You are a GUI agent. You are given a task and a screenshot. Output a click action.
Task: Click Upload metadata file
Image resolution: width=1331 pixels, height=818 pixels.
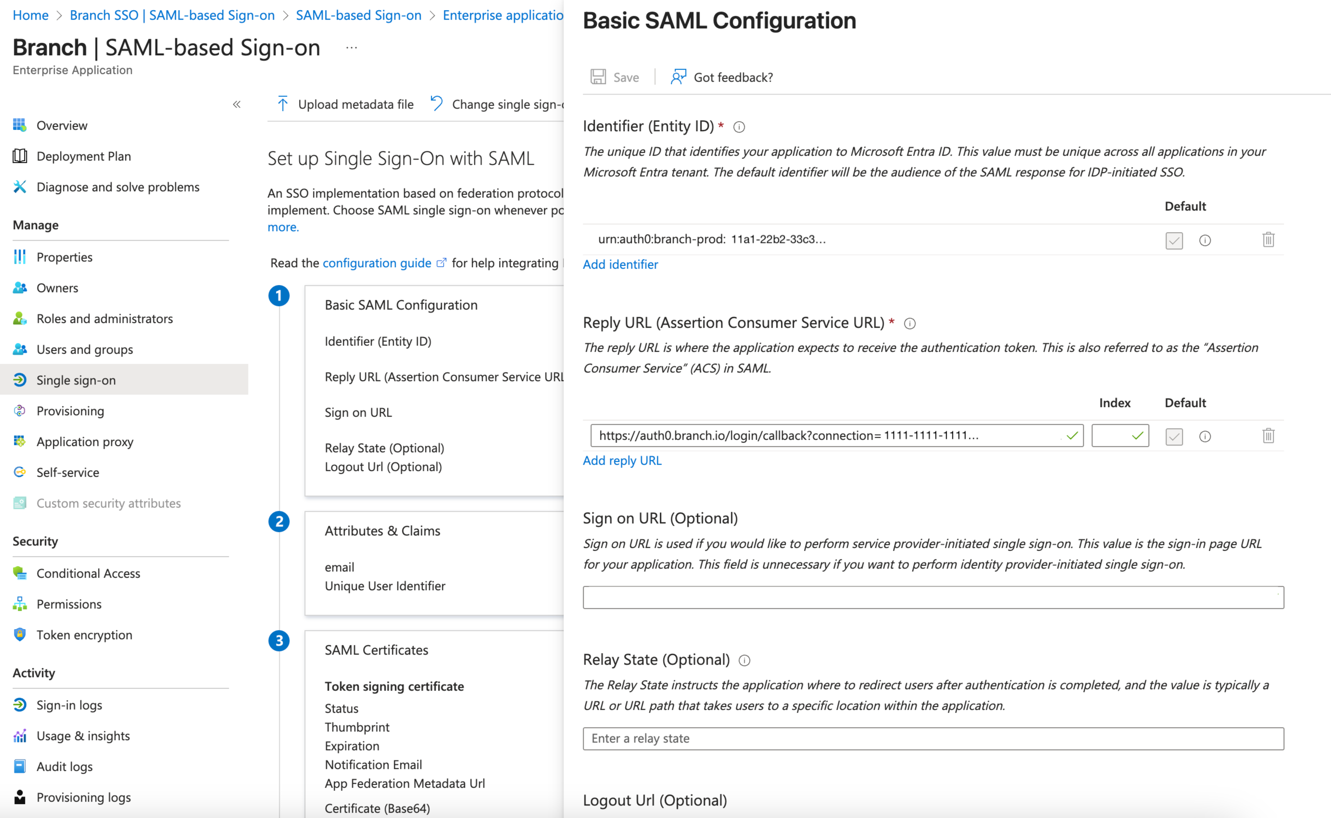pyautogui.click(x=345, y=104)
